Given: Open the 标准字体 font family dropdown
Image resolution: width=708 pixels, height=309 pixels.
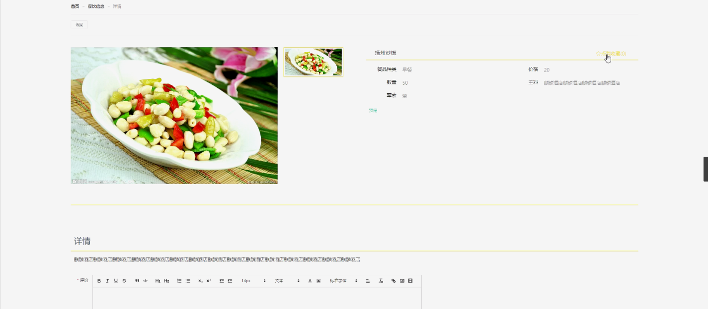Looking at the screenshot, I should point(344,281).
